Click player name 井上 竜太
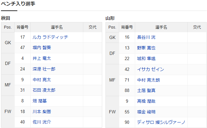207x128 pixels. (42, 58)
